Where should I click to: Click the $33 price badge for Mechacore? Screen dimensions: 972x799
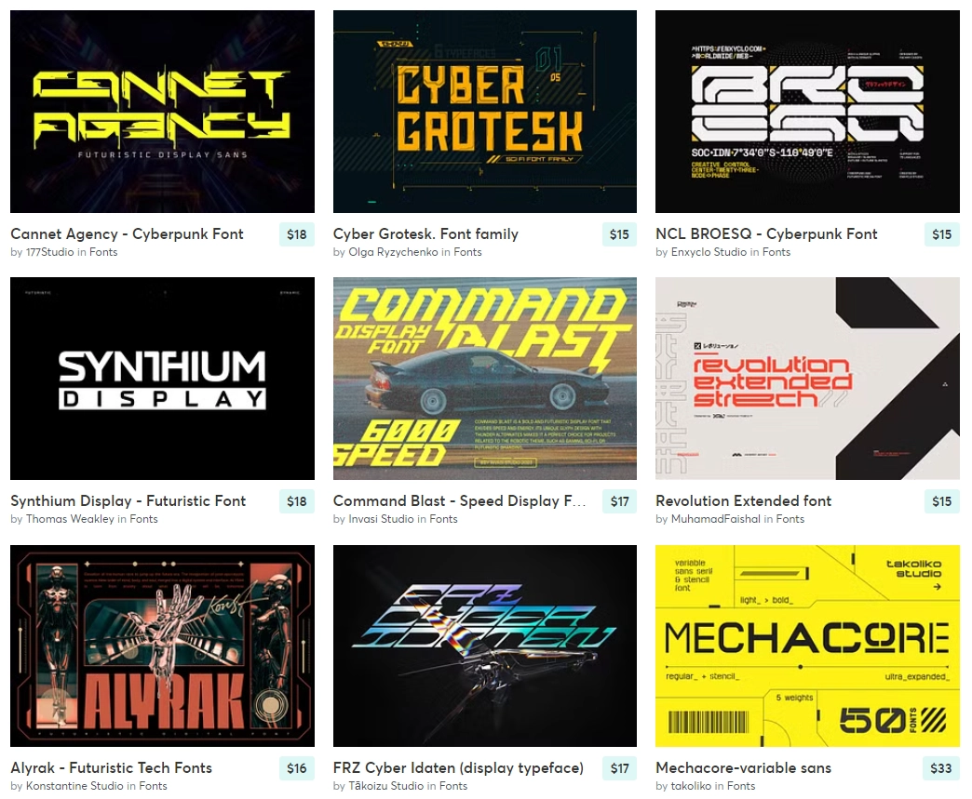pyautogui.click(x=941, y=768)
